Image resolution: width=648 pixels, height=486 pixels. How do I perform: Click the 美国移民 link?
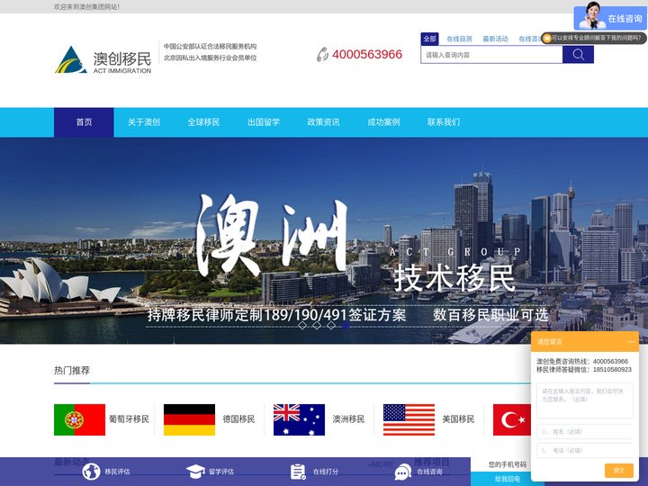click(458, 419)
